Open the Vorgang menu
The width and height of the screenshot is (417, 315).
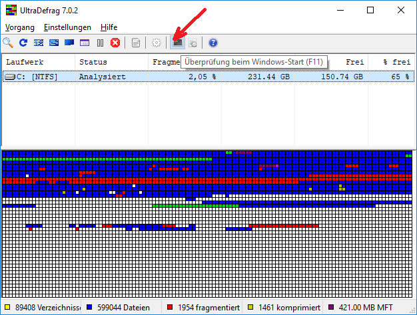click(x=20, y=27)
